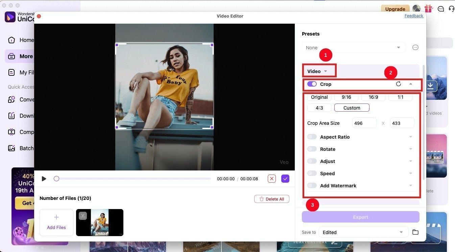Image resolution: width=455 pixels, height=252 pixels.
Task: Expand the Speed section arrow
Action: coord(411,174)
